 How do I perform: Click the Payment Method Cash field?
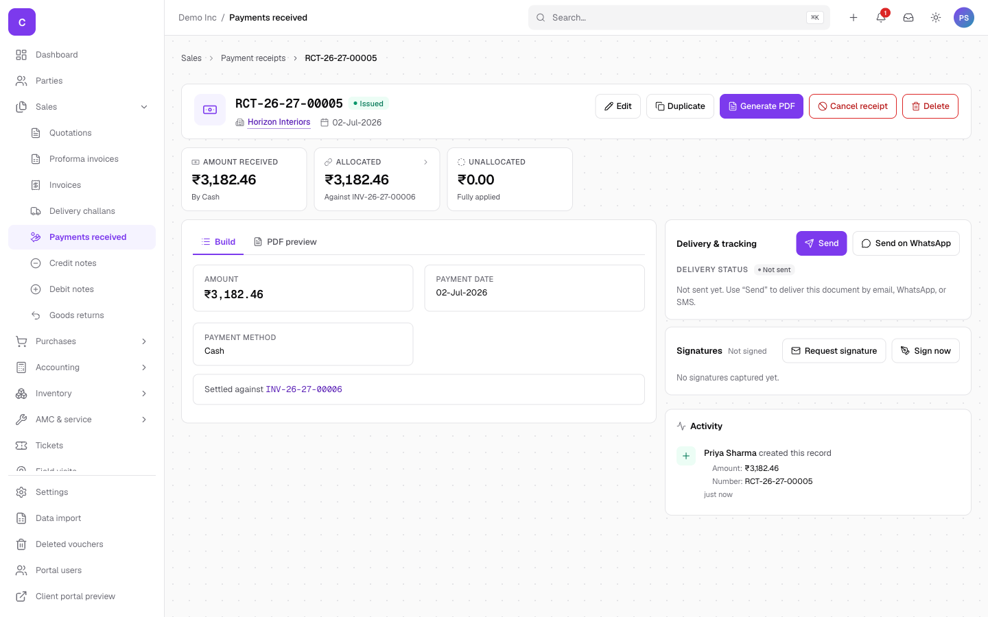click(303, 344)
